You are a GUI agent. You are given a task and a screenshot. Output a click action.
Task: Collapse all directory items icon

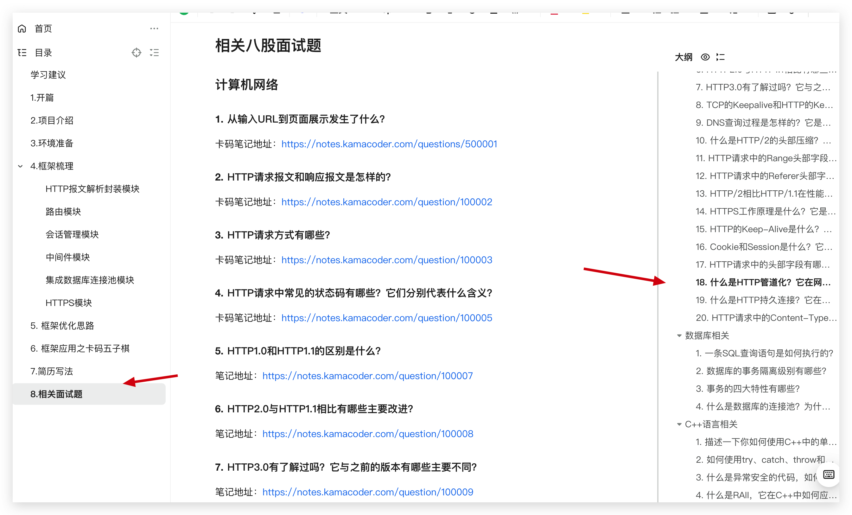coord(154,53)
